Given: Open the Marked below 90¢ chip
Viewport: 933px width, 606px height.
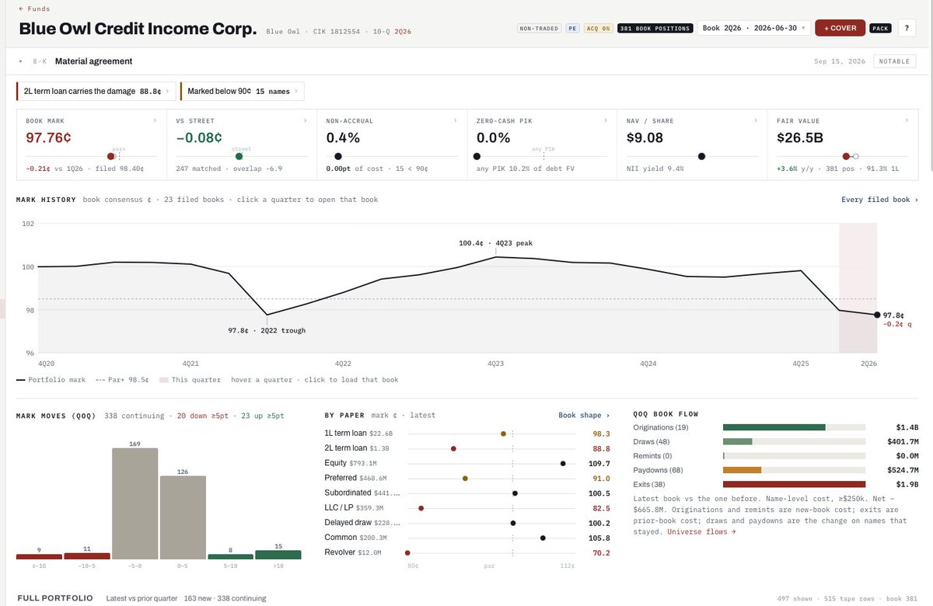Looking at the screenshot, I should pos(242,92).
